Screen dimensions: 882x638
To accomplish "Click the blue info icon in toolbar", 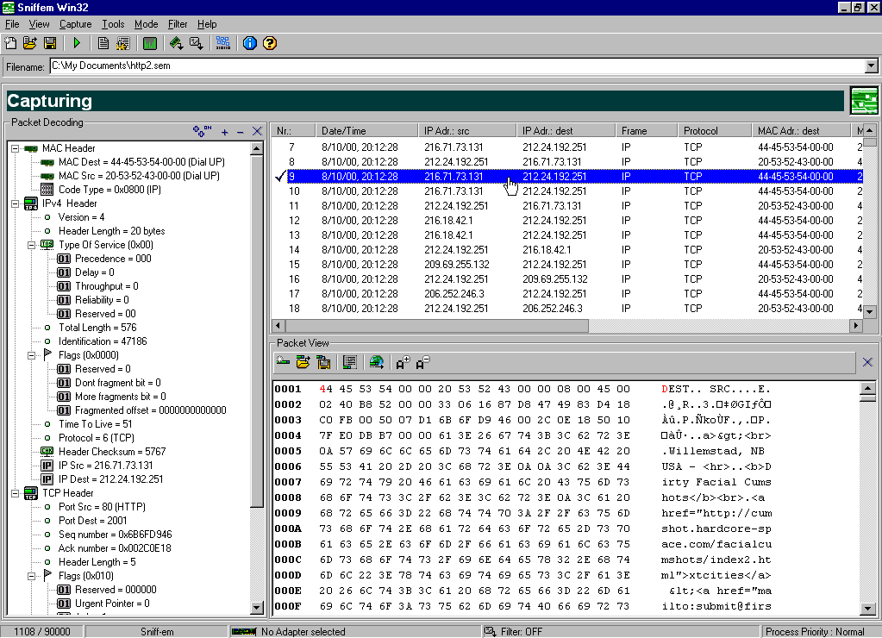I will click(250, 43).
